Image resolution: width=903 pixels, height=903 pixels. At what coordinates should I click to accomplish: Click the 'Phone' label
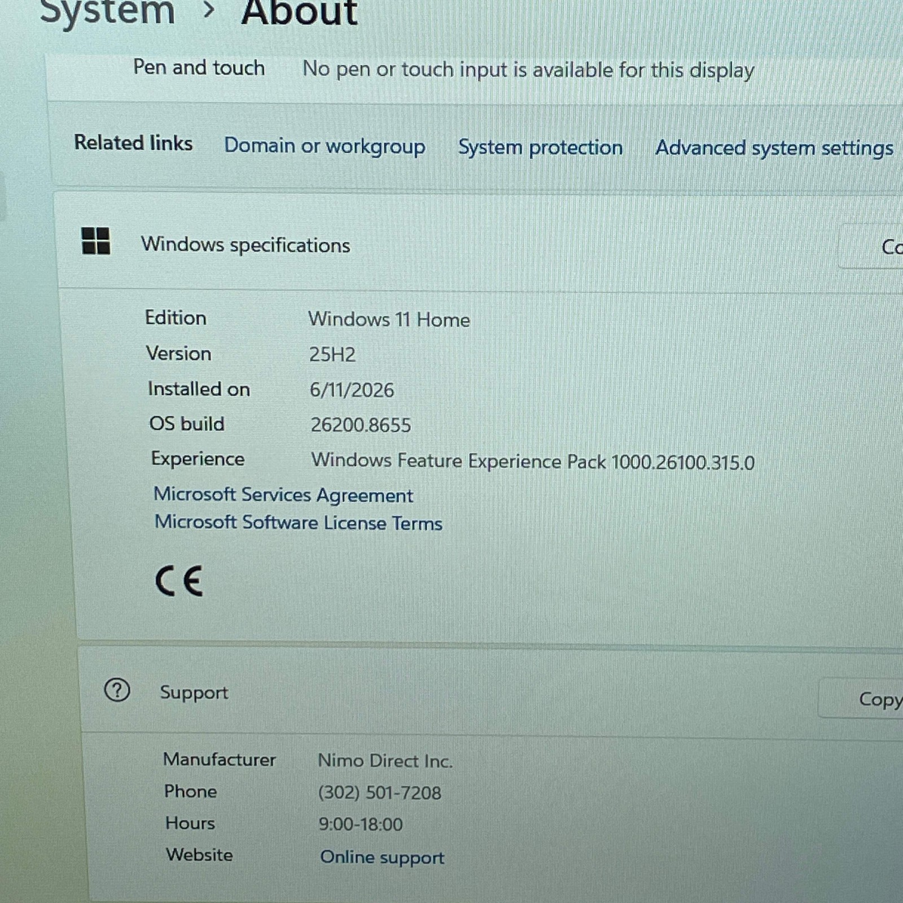191,791
